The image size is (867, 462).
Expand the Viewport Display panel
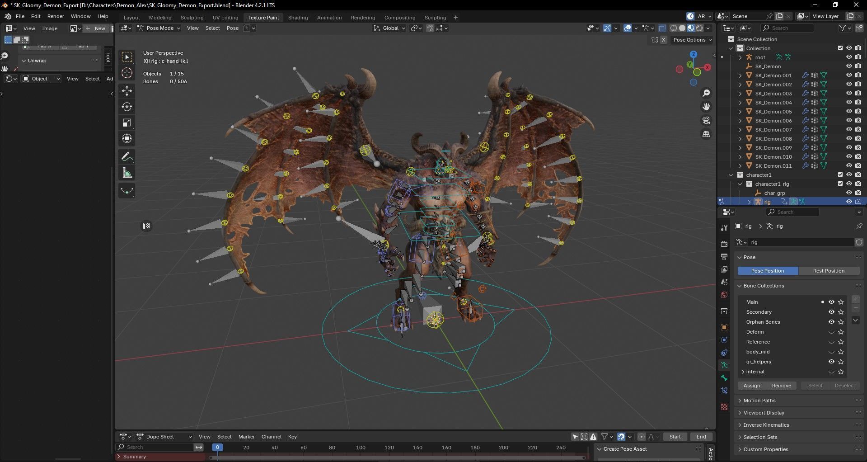pos(800,413)
